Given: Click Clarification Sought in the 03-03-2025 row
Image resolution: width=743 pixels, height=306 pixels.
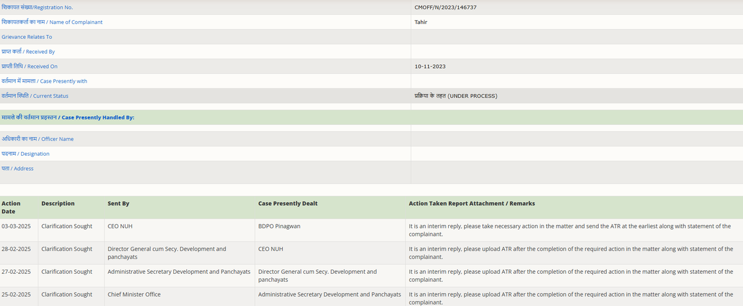Looking at the screenshot, I should tap(67, 226).
